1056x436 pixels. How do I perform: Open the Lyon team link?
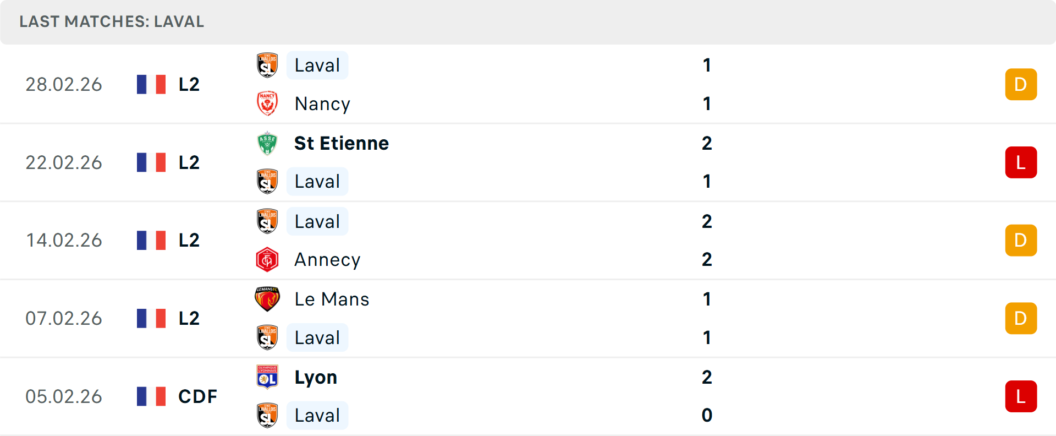316,377
